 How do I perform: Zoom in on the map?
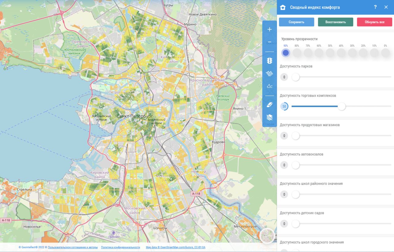270,30
